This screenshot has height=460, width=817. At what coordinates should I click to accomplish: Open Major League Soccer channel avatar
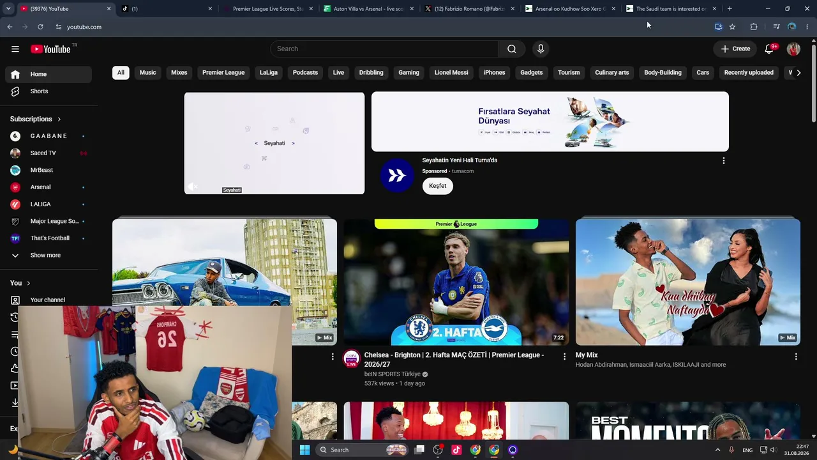tap(15, 221)
